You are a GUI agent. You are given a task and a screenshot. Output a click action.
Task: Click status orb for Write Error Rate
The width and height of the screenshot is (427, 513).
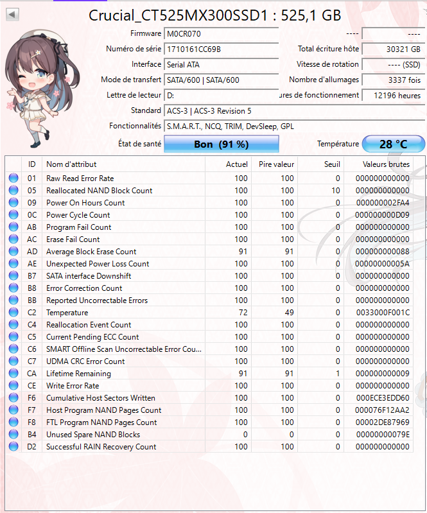coord(13,385)
